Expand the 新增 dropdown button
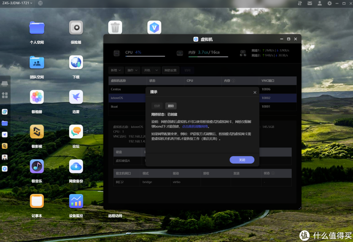Image resolution: width=353 pixels, height=242 pixels. [116, 70]
